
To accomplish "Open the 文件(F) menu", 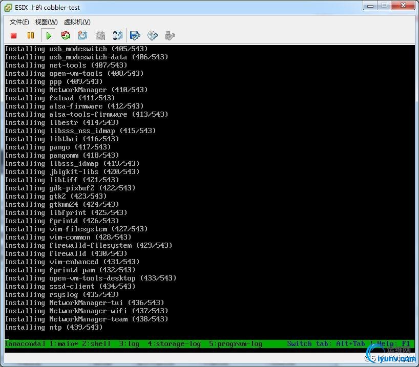I will click(19, 22).
